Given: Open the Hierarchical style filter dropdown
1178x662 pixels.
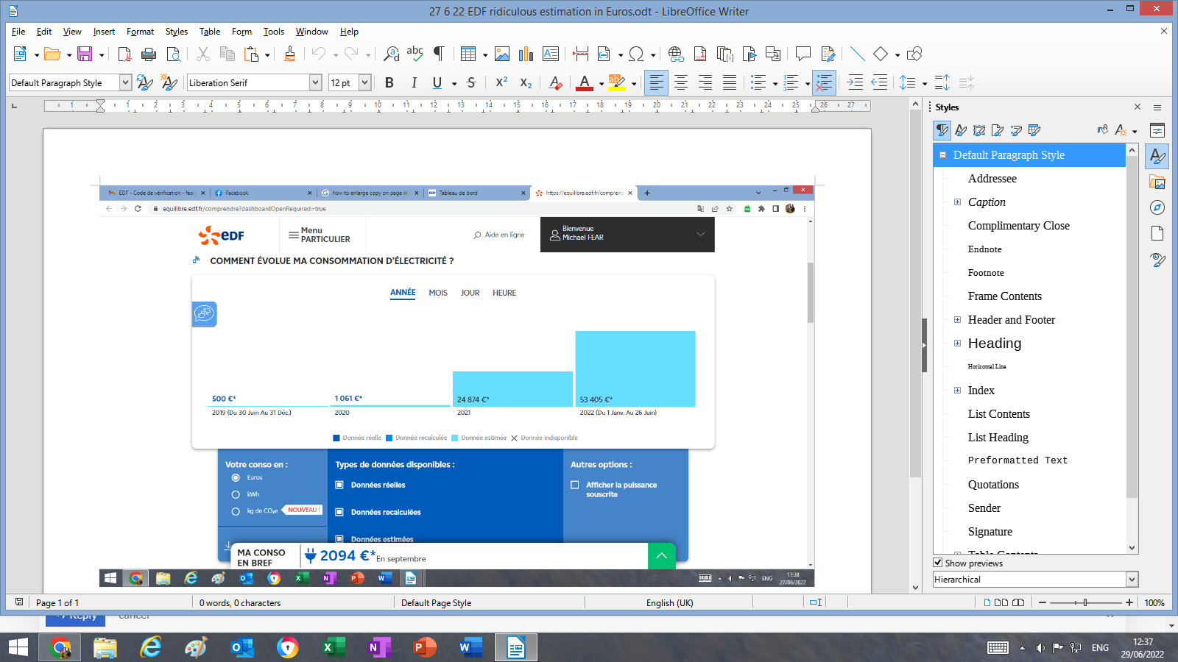Looking at the screenshot, I should pyautogui.click(x=1132, y=580).
